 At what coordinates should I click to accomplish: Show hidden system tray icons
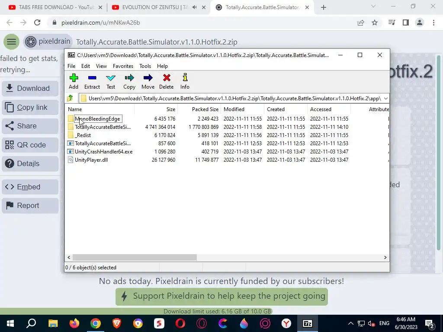(350, 323)
